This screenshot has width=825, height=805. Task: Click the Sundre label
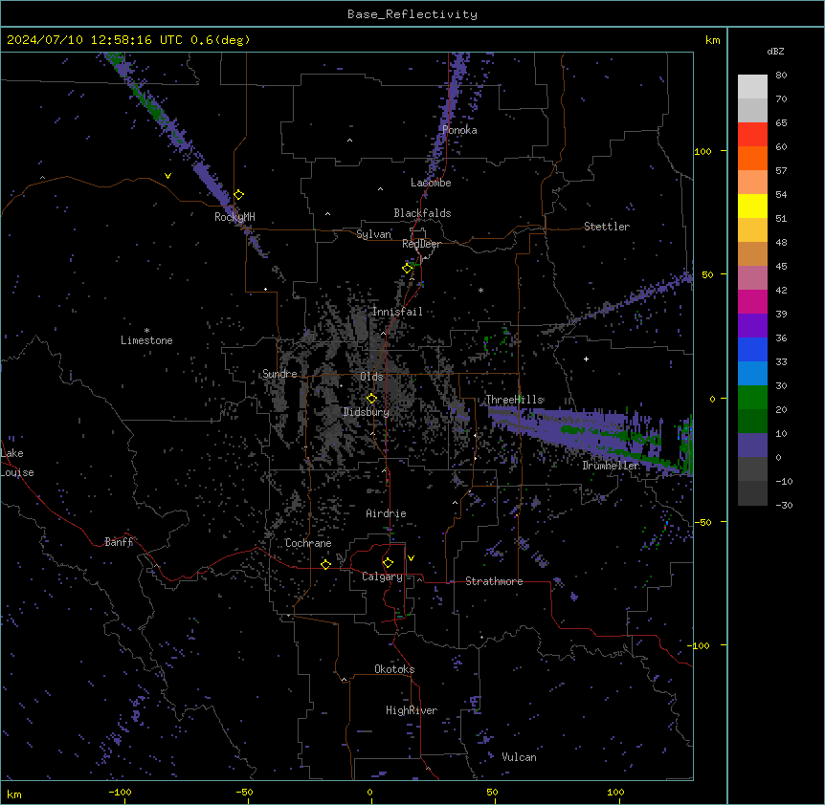click(x=279, y=374)
